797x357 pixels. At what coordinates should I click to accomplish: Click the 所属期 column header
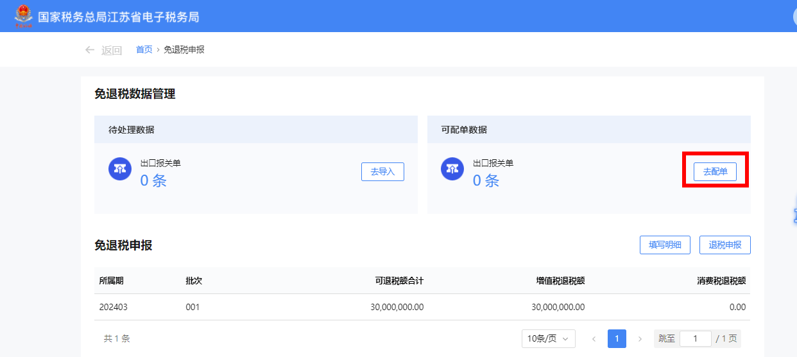point(111,281)
